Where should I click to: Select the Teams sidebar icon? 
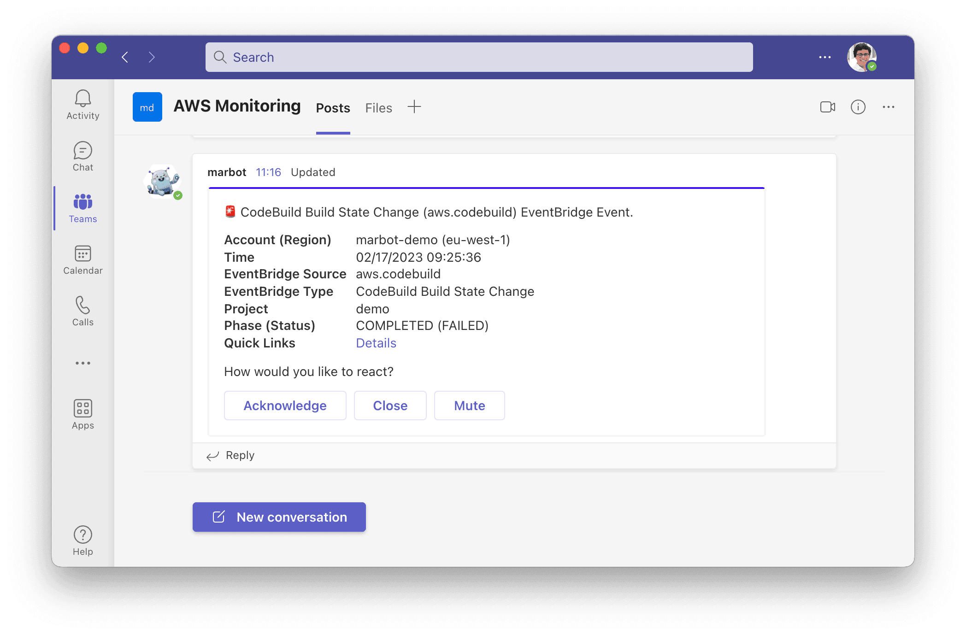point(83,208)
